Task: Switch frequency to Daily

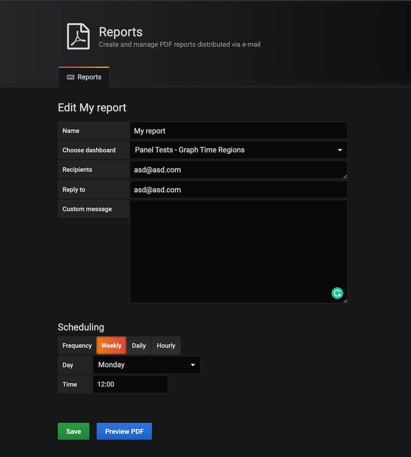Action: (139, 346)
